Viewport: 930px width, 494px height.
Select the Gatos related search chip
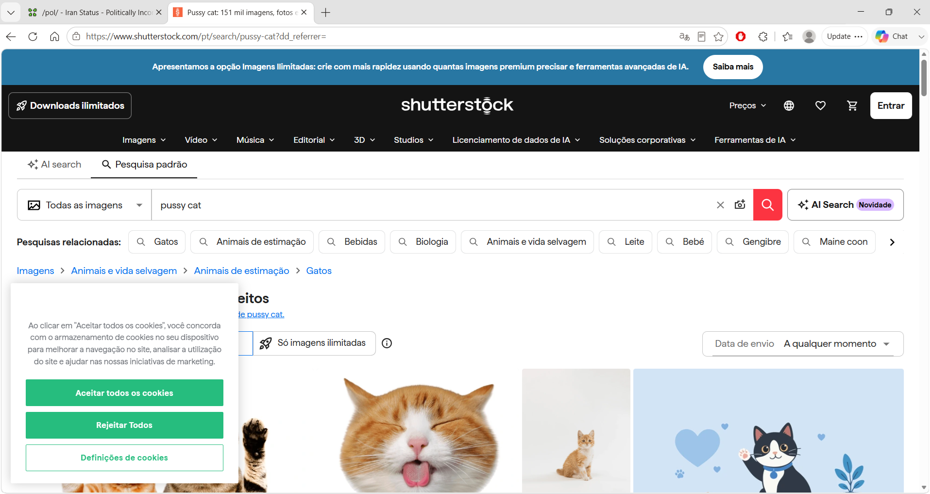[x=157, y=242]
